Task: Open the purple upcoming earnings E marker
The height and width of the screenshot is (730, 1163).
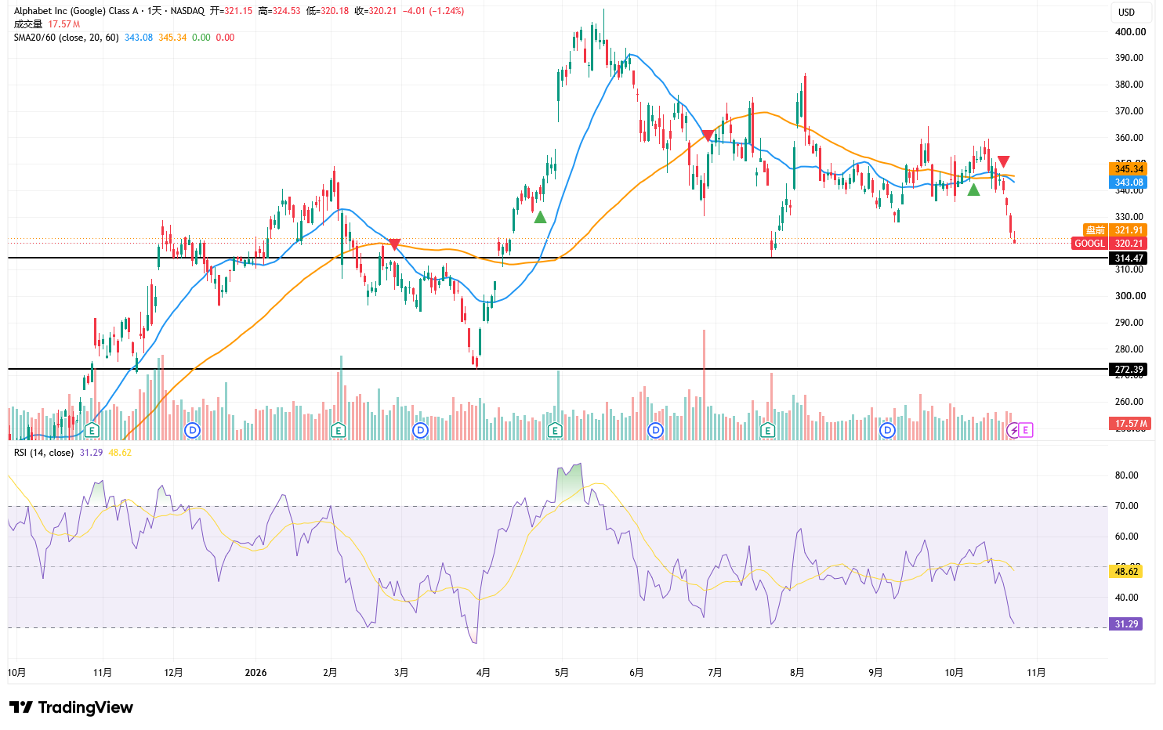Action: 1025,430
